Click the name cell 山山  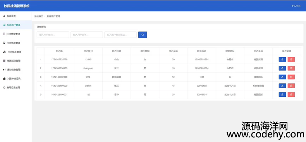pos(117,60)
